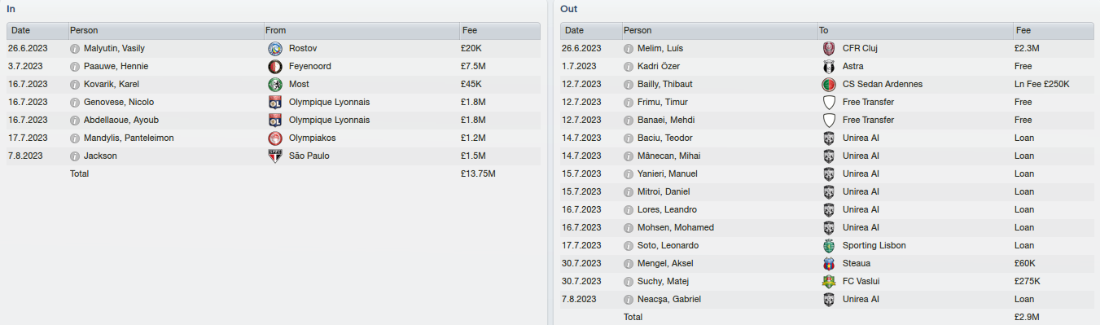Open CS Sedan Ardennes club link

point(883,84)
